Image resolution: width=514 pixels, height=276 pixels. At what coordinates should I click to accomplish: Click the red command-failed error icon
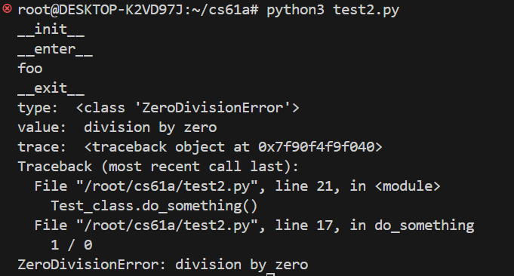click(7, 9)
